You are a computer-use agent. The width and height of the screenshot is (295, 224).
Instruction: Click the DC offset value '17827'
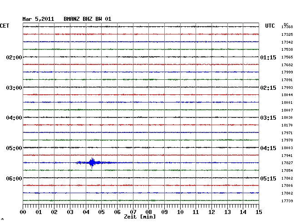click(287, 163)
